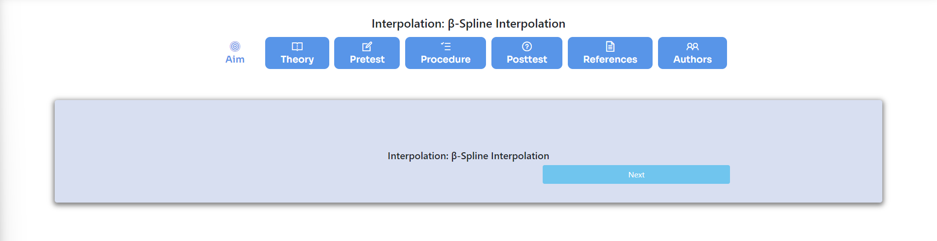Viewport: 937px width, 241px height.
Task: Click the Pretest pencil-edit icon
Action: tap(367, 46)
